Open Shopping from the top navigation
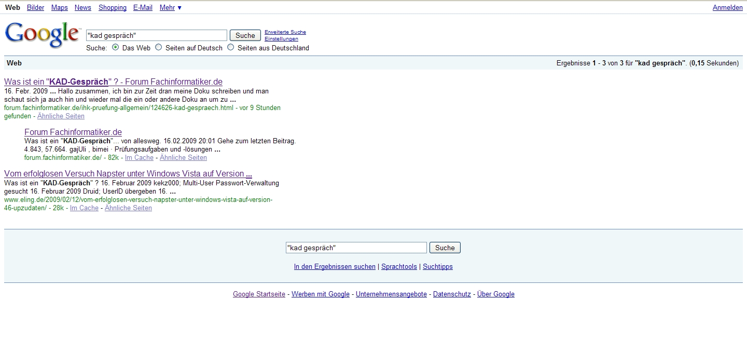 click(113, 7)
